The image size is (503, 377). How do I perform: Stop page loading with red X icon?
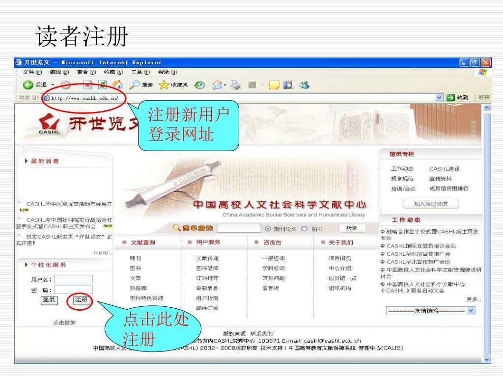[87, 84]
